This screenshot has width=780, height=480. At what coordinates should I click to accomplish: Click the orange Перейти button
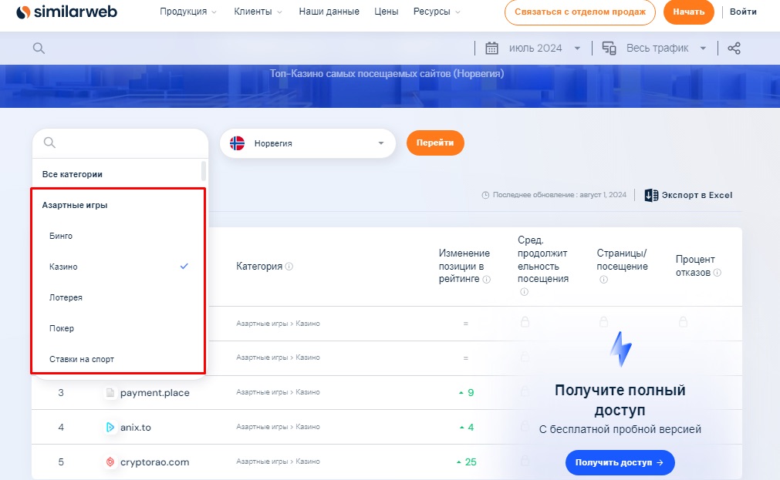pyautogui.click(x=435, y=143)
